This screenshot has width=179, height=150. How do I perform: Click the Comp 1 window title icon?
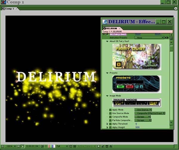[3, 2]
